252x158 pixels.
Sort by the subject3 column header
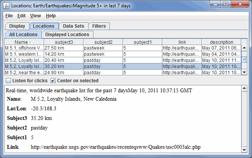63,42
